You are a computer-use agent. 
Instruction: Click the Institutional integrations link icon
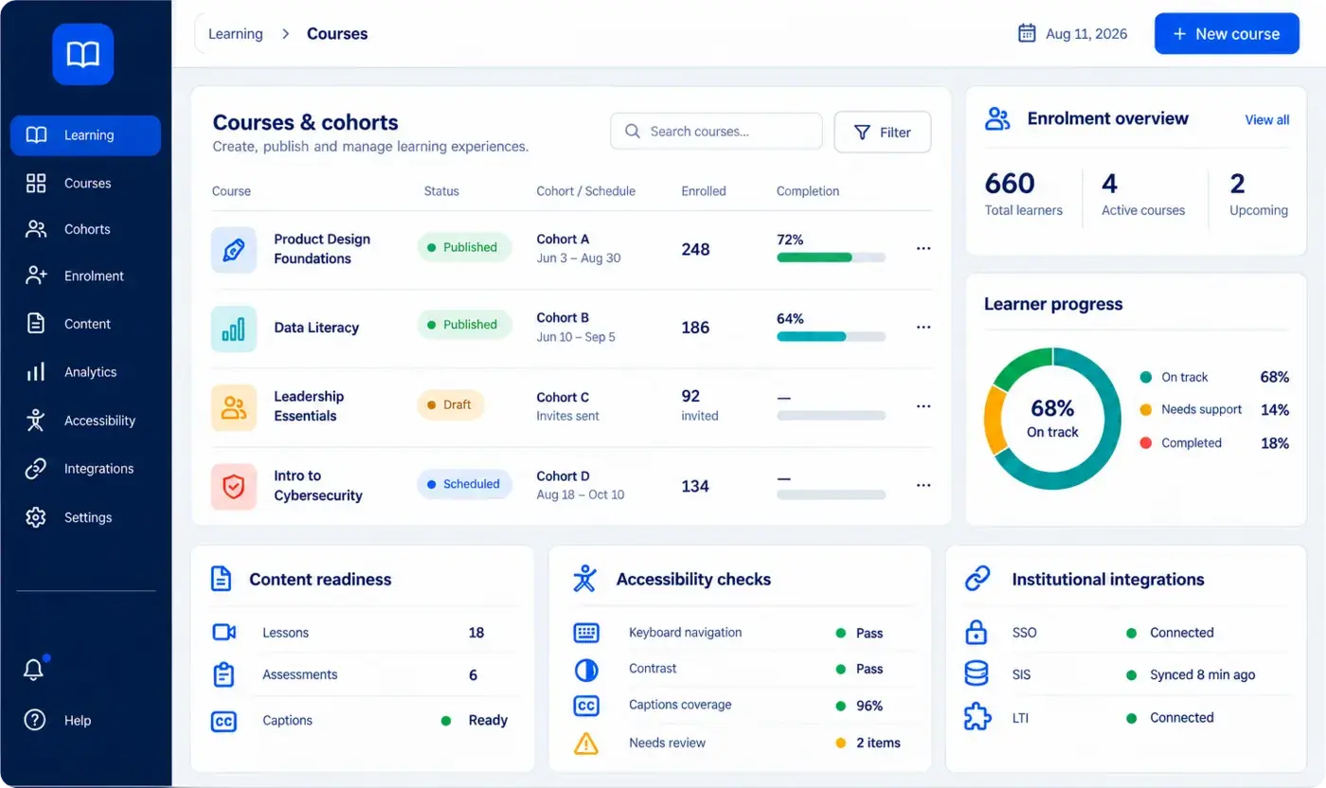[x=977, y=579]
